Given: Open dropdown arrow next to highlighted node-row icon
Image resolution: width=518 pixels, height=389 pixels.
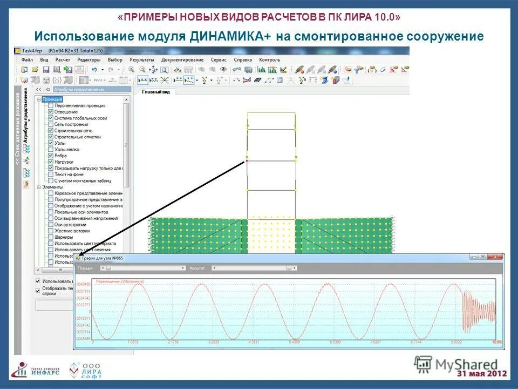Looking at the screenshot, I should click(x=197, y=80).
